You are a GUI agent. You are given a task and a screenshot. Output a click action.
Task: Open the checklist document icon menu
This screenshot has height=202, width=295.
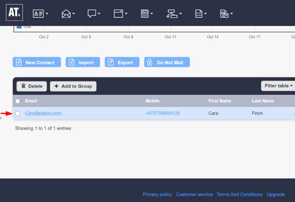click(x=199, y=14)
